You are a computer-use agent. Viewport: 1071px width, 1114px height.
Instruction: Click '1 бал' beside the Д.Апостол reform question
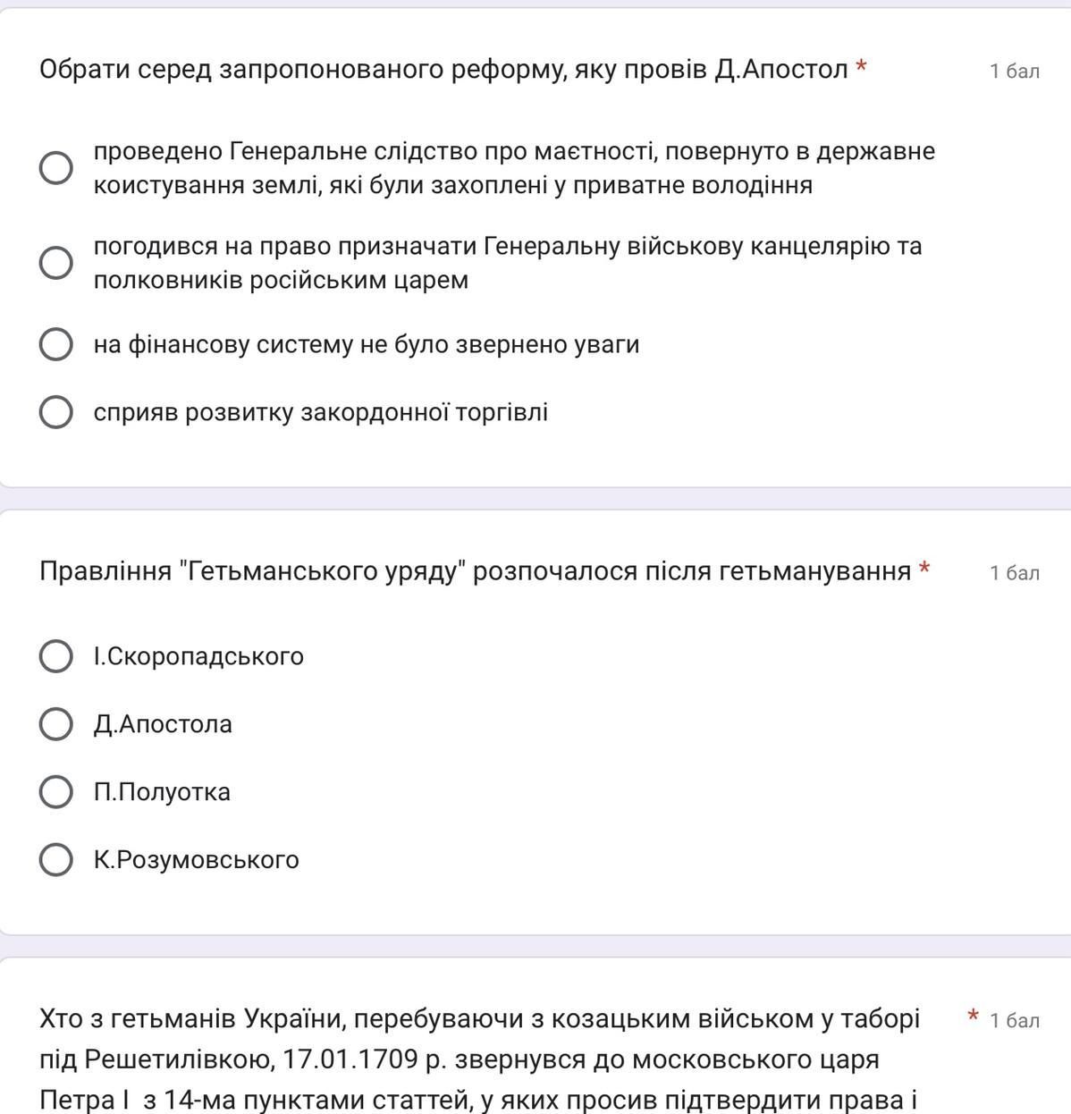coord(1014,72)
